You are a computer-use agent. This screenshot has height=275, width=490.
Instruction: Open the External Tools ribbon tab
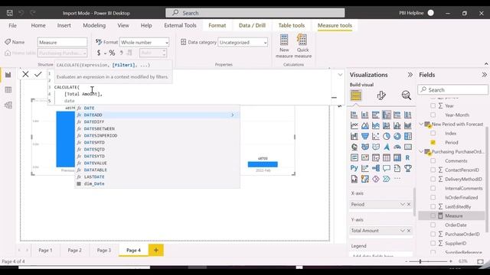181,25
